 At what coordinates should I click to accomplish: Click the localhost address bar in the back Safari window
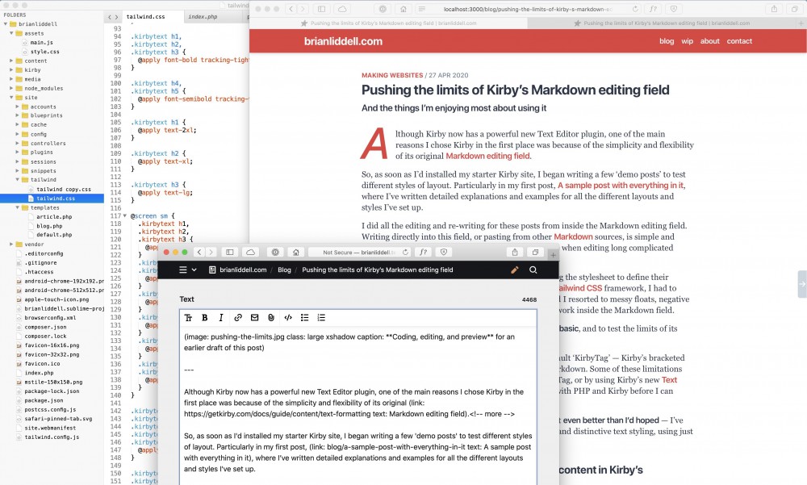point(528,9)
